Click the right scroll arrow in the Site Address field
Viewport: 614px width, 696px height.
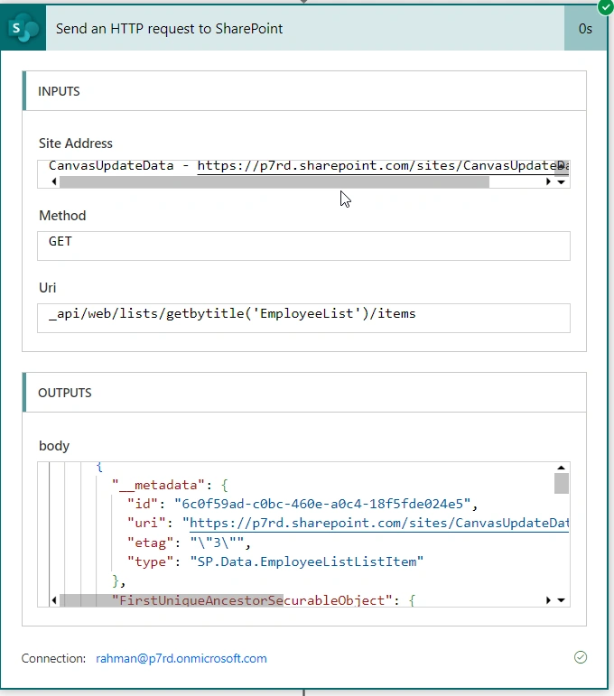pyautogui.click(x=548, y=181)
